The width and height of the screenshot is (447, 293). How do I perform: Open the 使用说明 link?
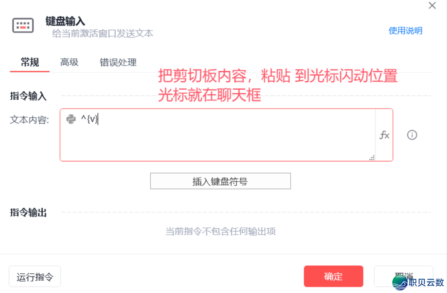(404, 31)
